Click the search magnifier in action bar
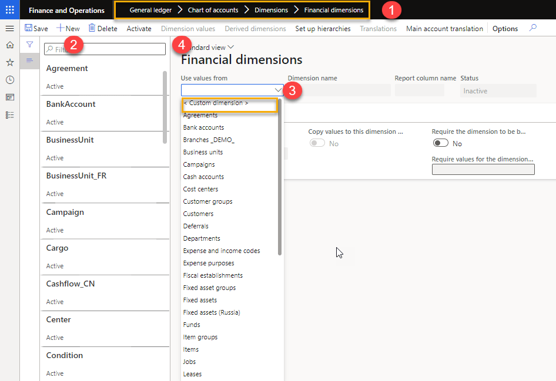The height and width of the screenshot is (381, 556). coord(532,28)
